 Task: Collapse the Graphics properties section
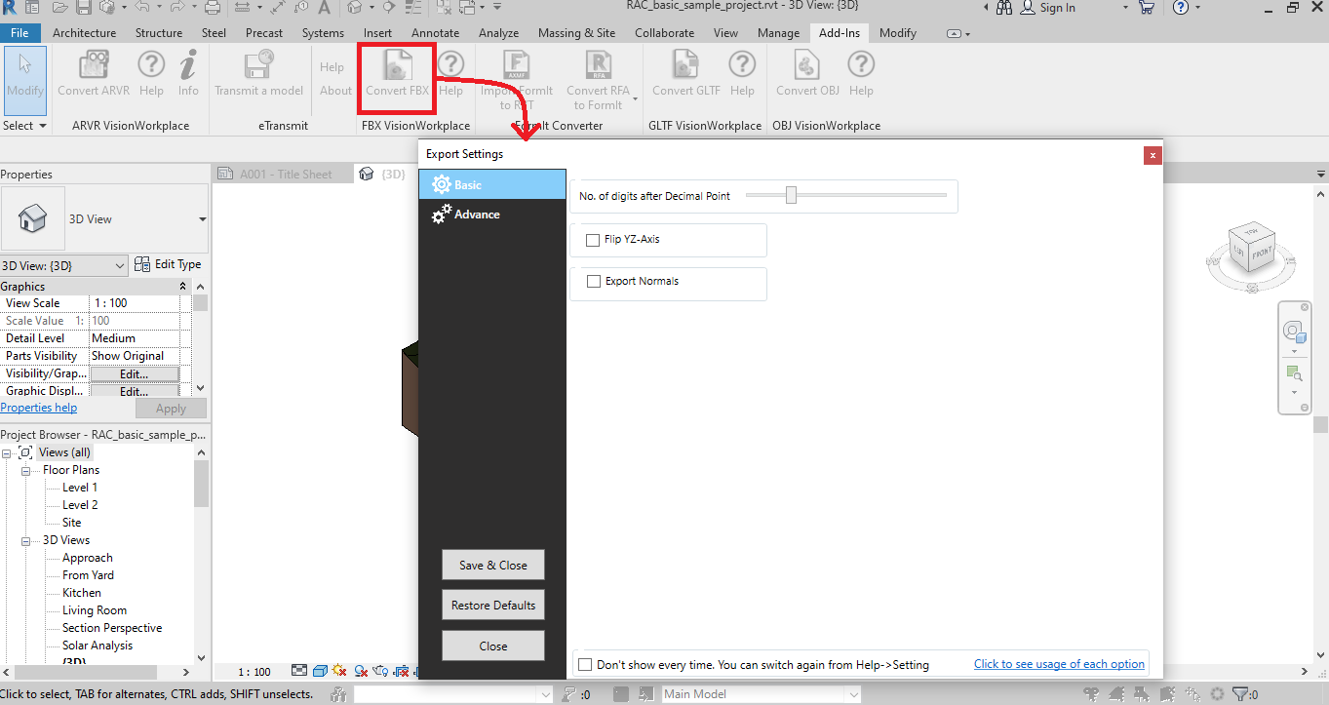tap(182, 287)
